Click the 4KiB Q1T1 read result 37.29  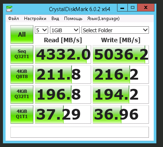pyautogui.click(x=63, y=114)
